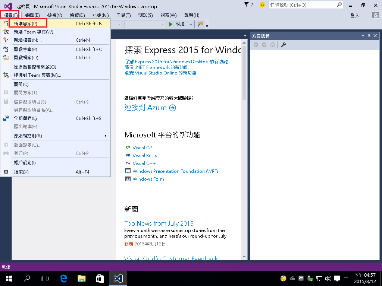Expand the Source Control submenu
Image resolution: width=382 pixels, height=286 pixels.
click(61, 136)
